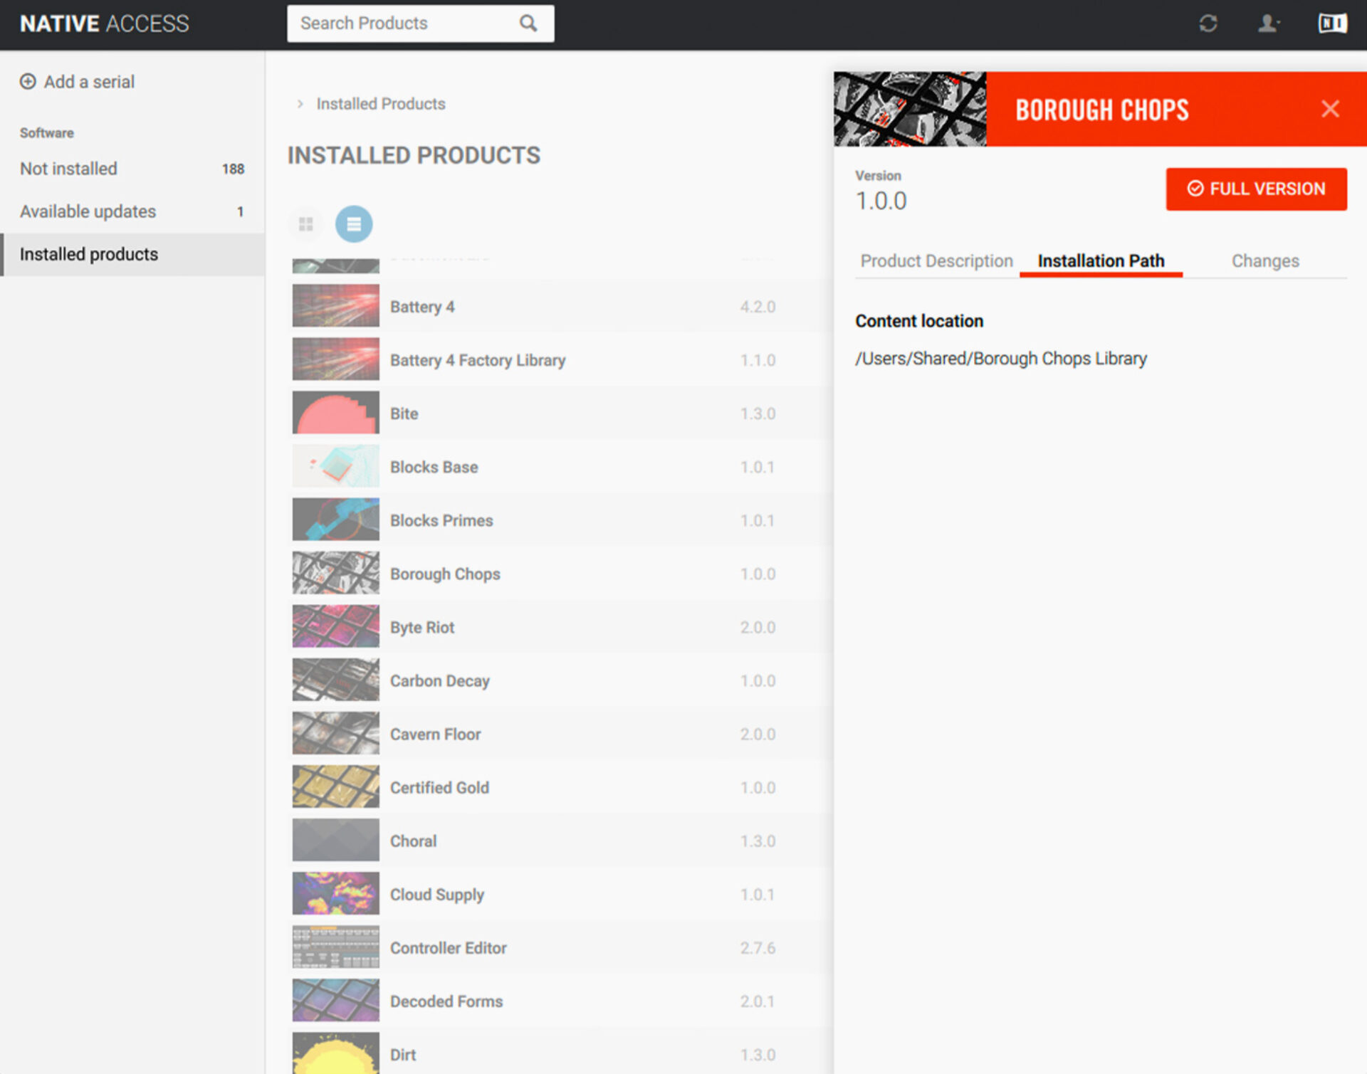Click the Native Instruments logo icon
1367x1074 pixels.
click(1331, 23)
